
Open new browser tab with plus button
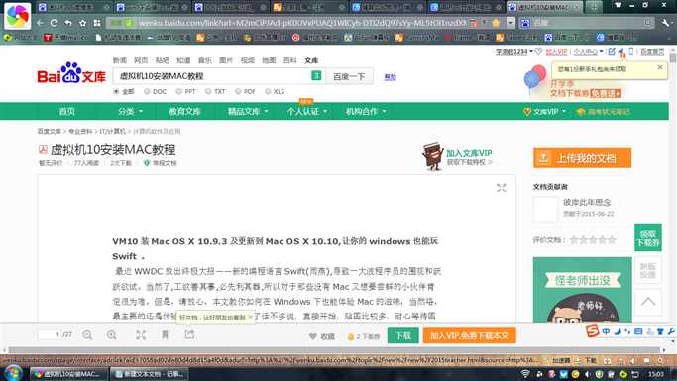[x=595, y=7]
